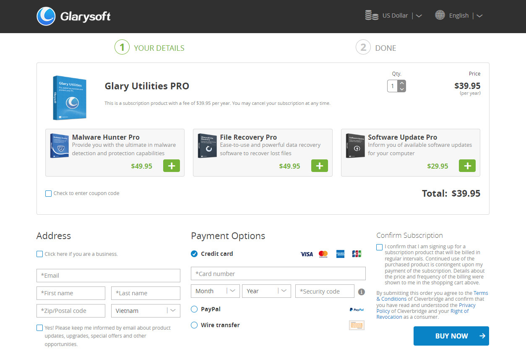This screenshot has height=354, width=526.
Task: Click the First name input field
Action: (71, 293)
